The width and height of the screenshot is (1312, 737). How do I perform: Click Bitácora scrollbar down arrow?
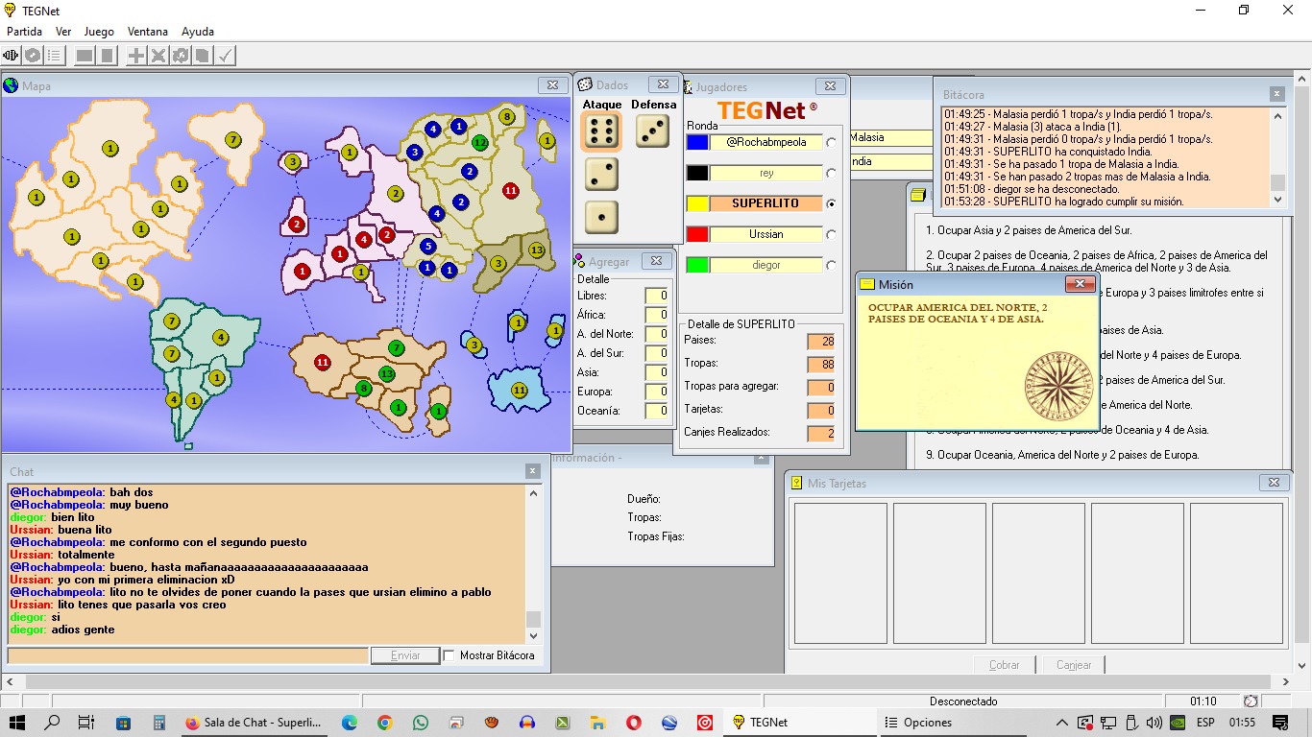1277,201
